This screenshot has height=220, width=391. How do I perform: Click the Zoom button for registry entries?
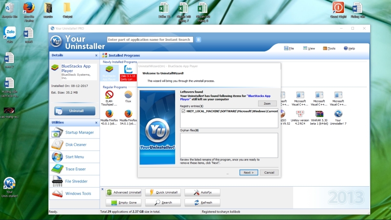click(267, 103)
